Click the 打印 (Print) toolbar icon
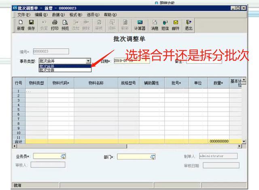Viewport: 259px width, 190px height. click(55, 25)
